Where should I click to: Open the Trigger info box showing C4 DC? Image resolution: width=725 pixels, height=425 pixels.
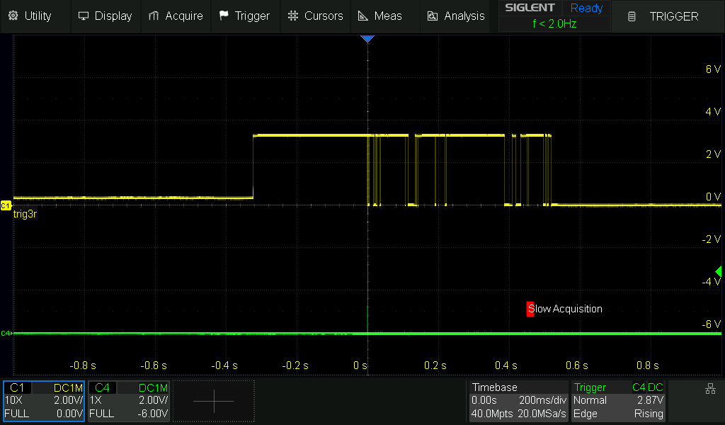point(619,401)
